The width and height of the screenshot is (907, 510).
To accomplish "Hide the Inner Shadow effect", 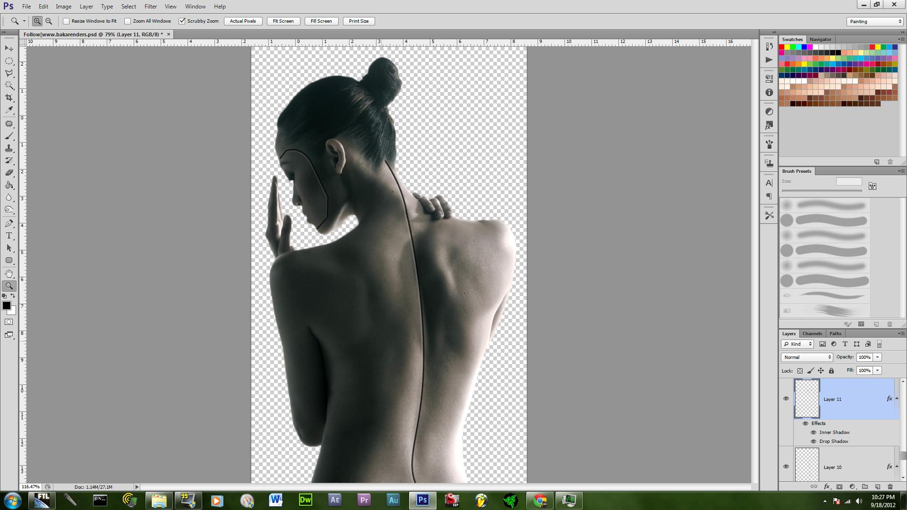I will pyautogui.click(x=813, y=432).
